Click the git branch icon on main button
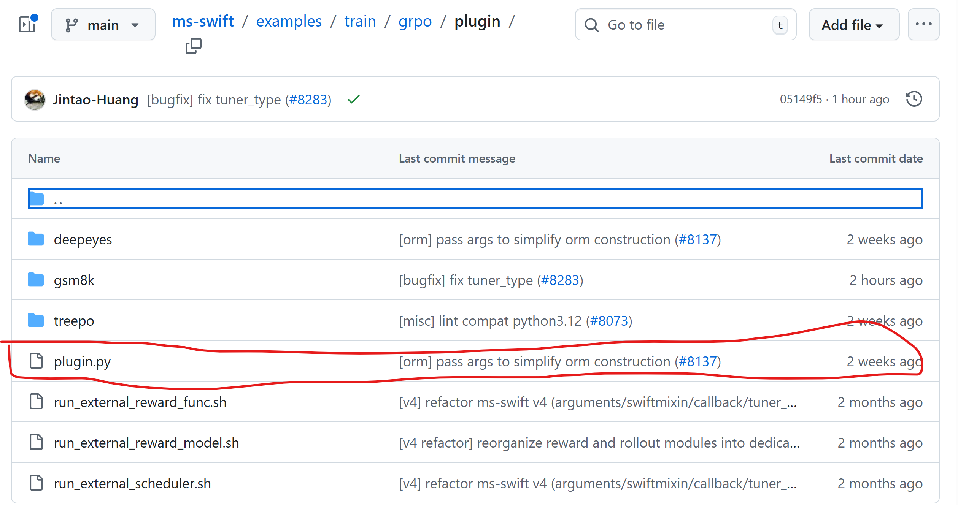Screen dimensions: 958x505 (x=71, y=25)
